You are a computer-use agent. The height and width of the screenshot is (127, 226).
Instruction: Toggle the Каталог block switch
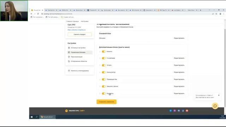(x=103, y=52)
